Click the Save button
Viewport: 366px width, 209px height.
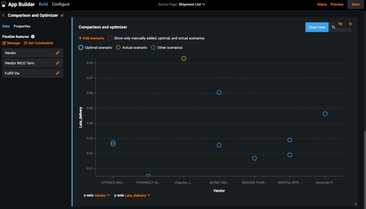356,4
